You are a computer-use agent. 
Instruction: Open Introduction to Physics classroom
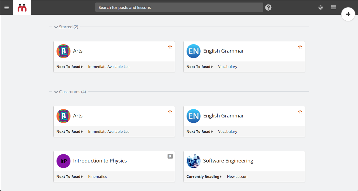[100, 161]
